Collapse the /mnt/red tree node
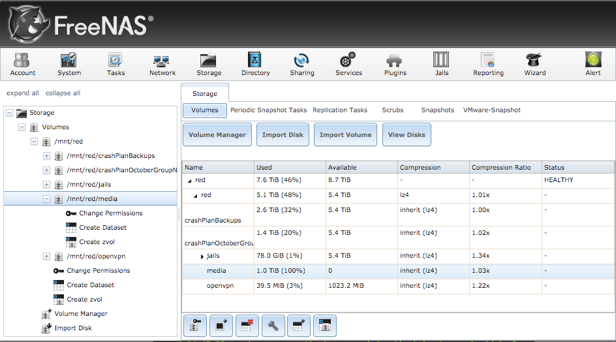Viewport: 616px width, 342px height. (34, 141)
